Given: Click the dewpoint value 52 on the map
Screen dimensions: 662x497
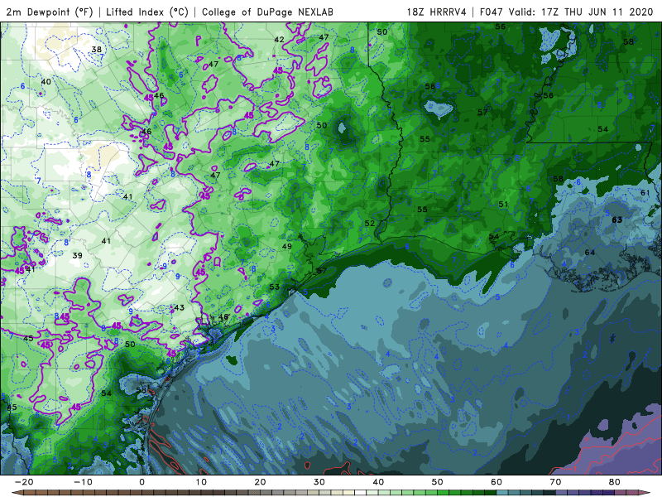Looking at the screenshot, I should point(369,223).
